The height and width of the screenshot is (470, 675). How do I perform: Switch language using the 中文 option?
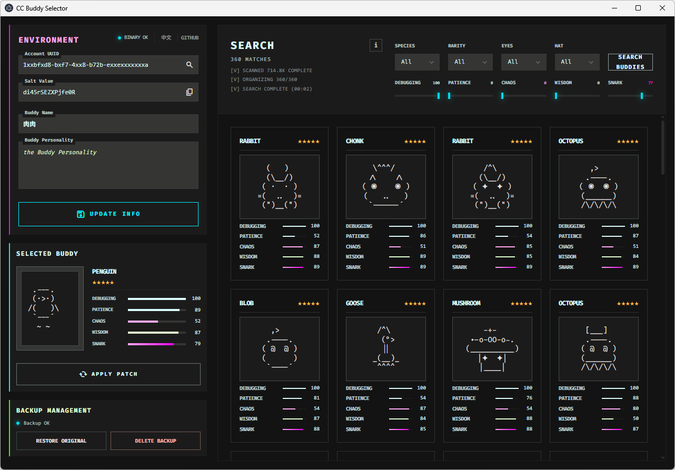[x=165, y=37]
